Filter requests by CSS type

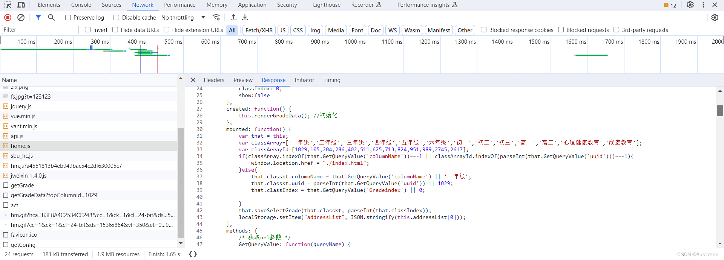298,30
